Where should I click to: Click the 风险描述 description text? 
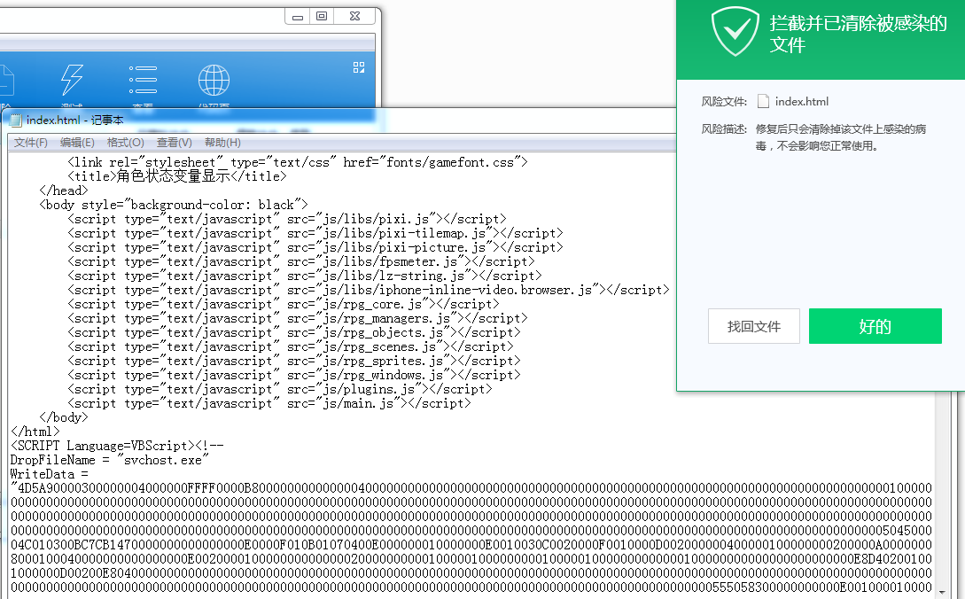click(841, 137)
